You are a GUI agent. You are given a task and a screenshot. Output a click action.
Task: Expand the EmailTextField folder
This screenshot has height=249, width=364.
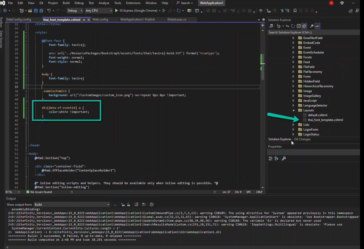(294, 38)
